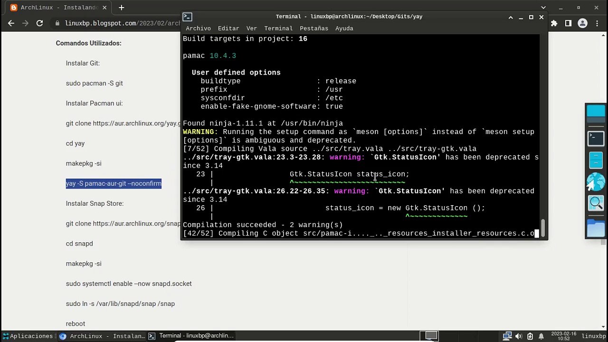Click the "Build targets in project: 16" line

pyautogui.click(x=245, y=39)
